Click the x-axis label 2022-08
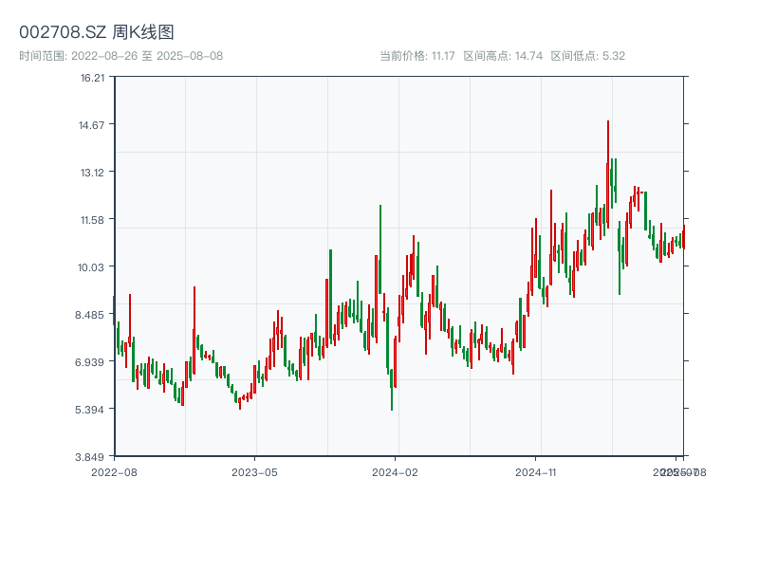Image resolution: width=759 pixels, height=569 pixels. point(114,472)
